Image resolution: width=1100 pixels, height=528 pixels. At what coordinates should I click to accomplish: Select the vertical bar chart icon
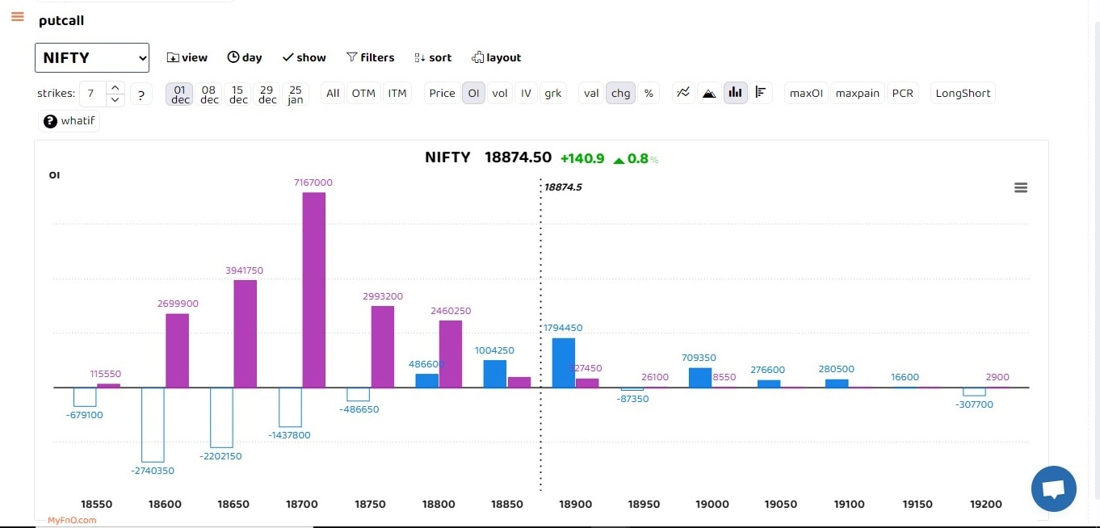(x=735, y=93)
